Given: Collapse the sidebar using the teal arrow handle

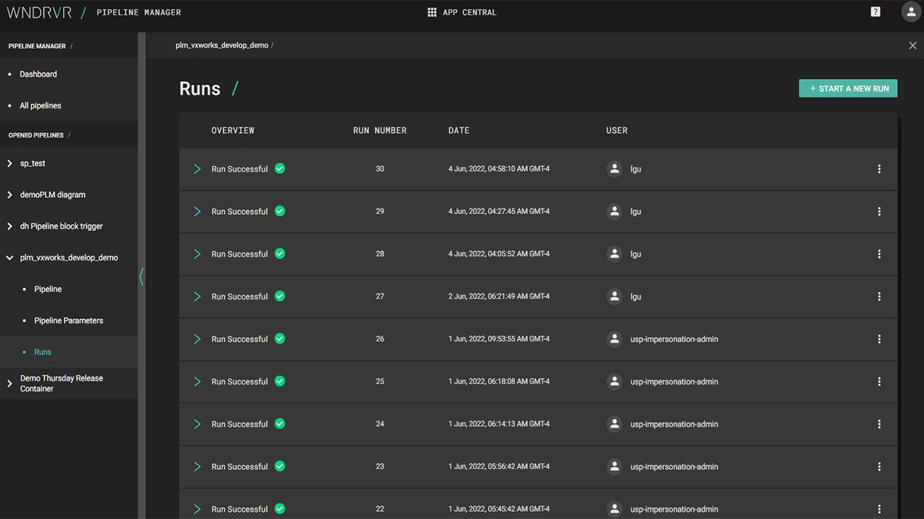Looking at the screenshot, I should point(141,276).
